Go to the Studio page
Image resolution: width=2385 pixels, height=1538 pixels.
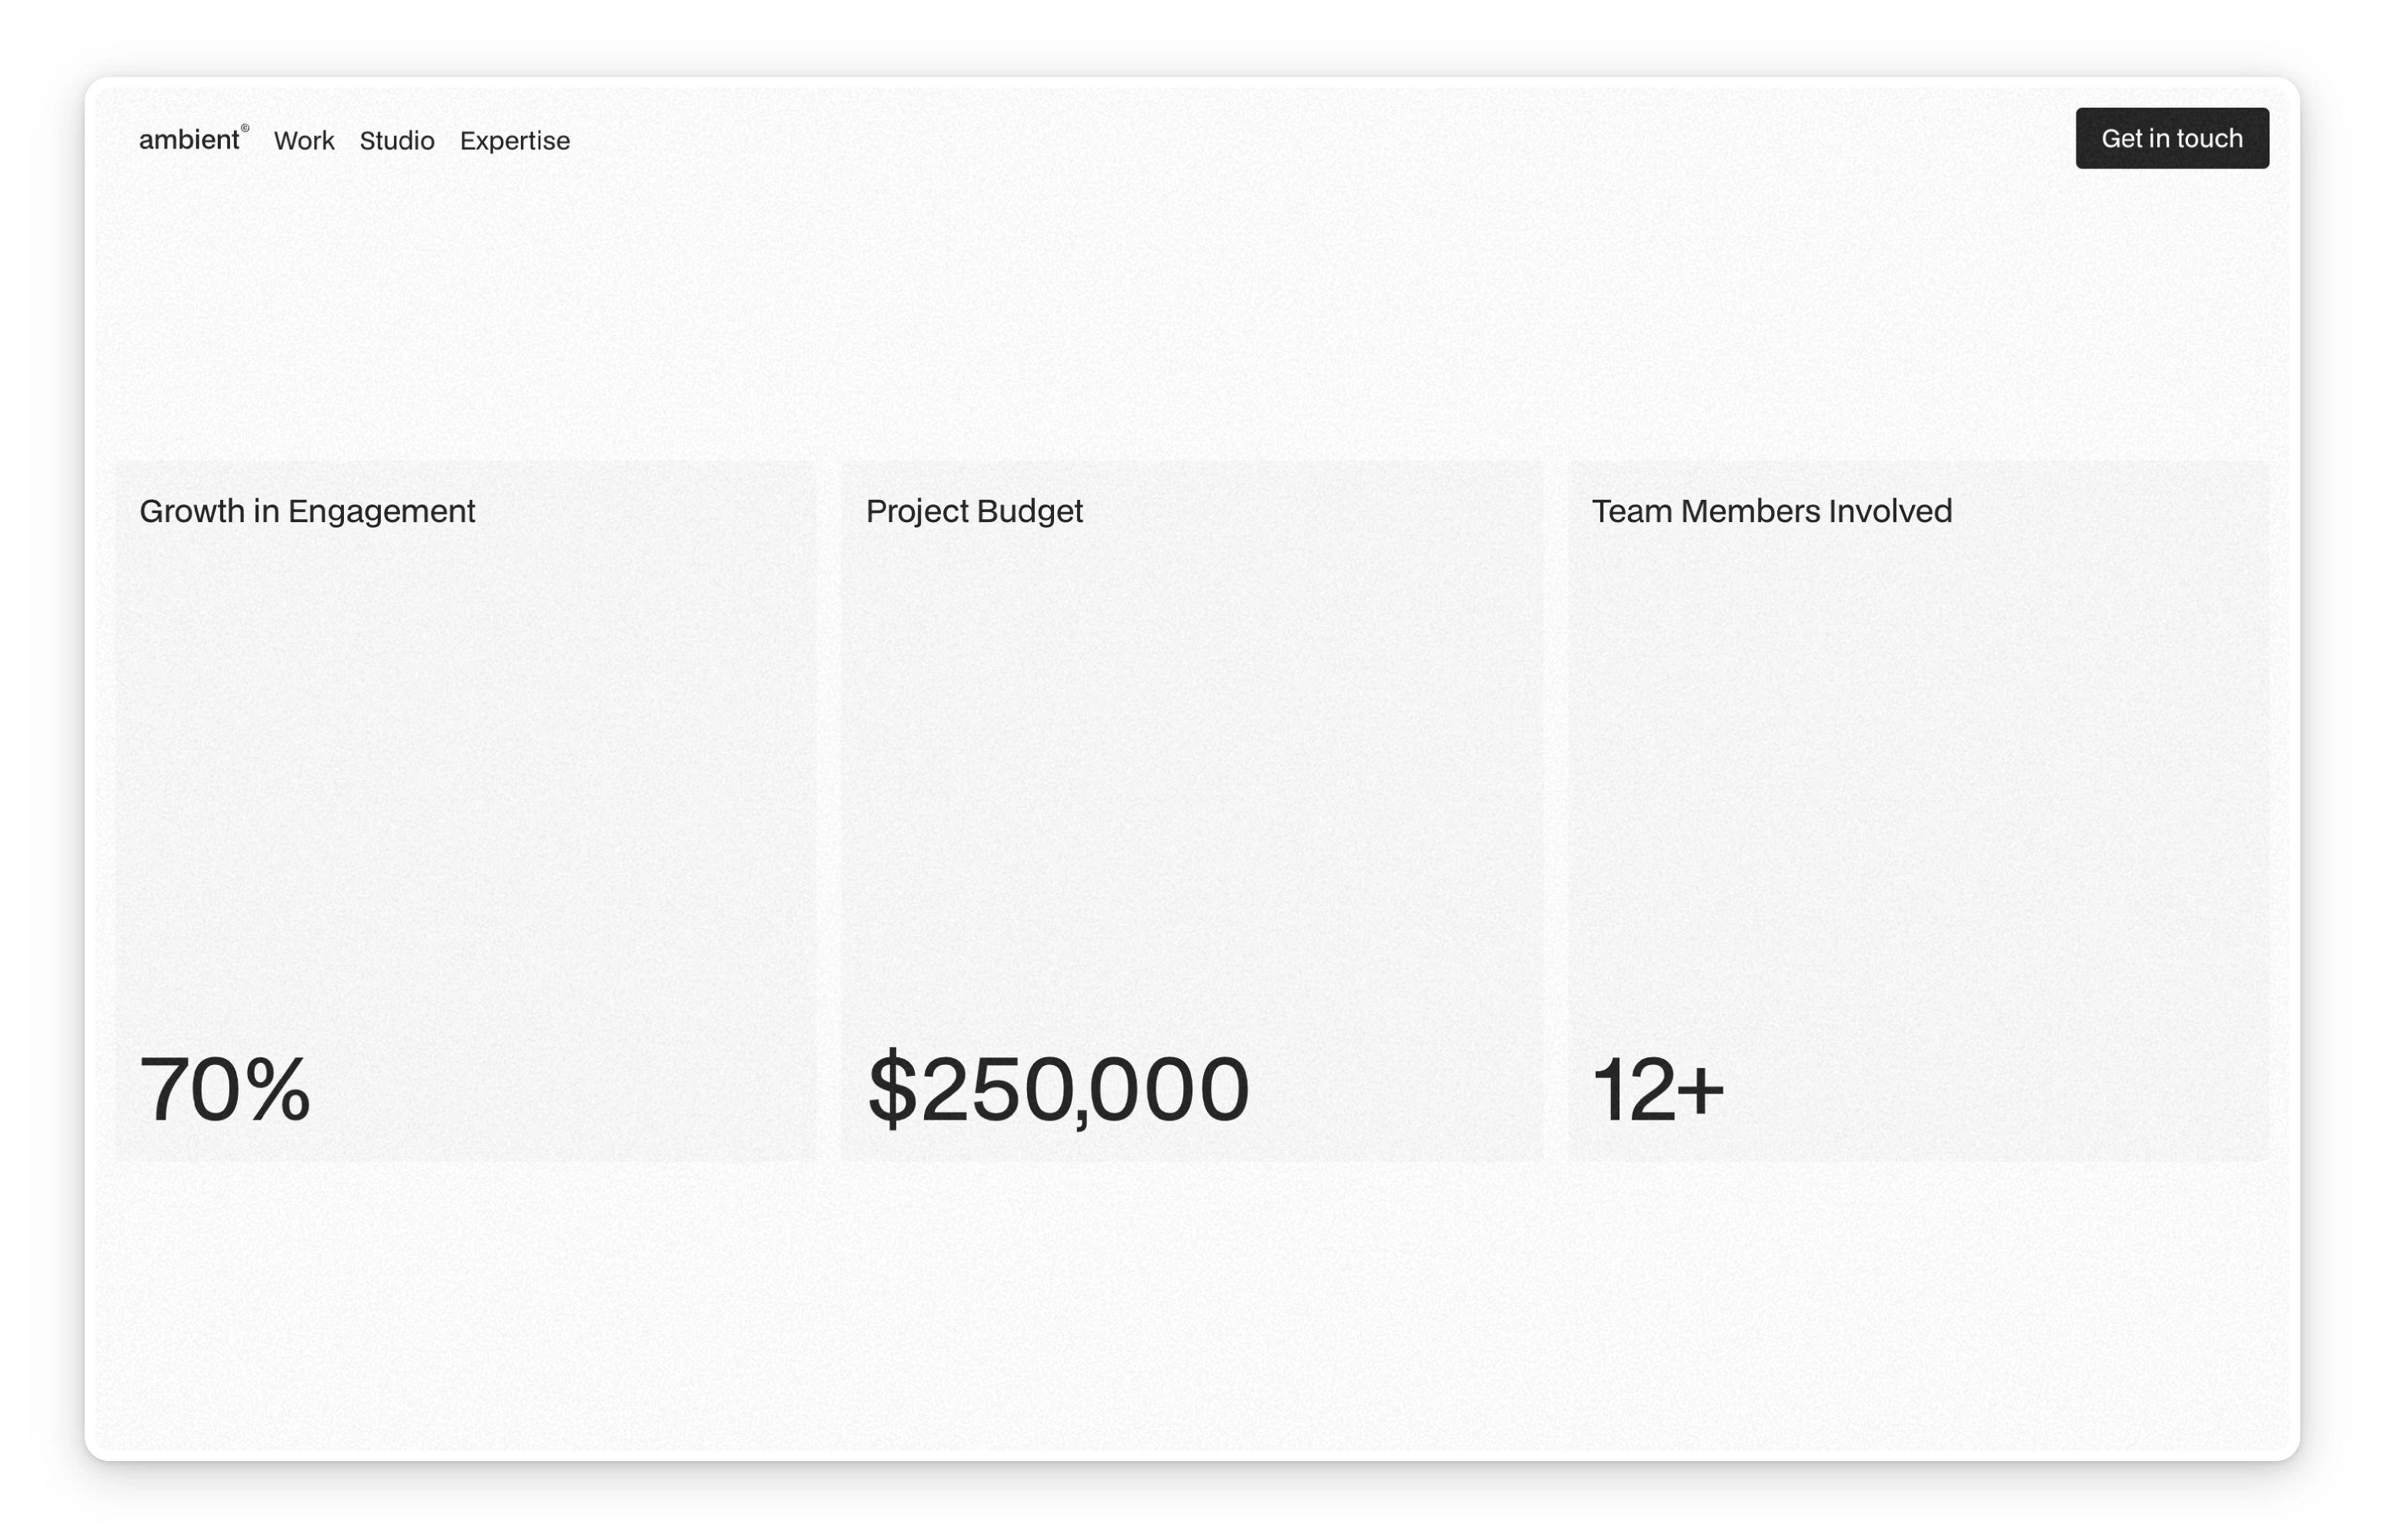(x=397, y=141)
